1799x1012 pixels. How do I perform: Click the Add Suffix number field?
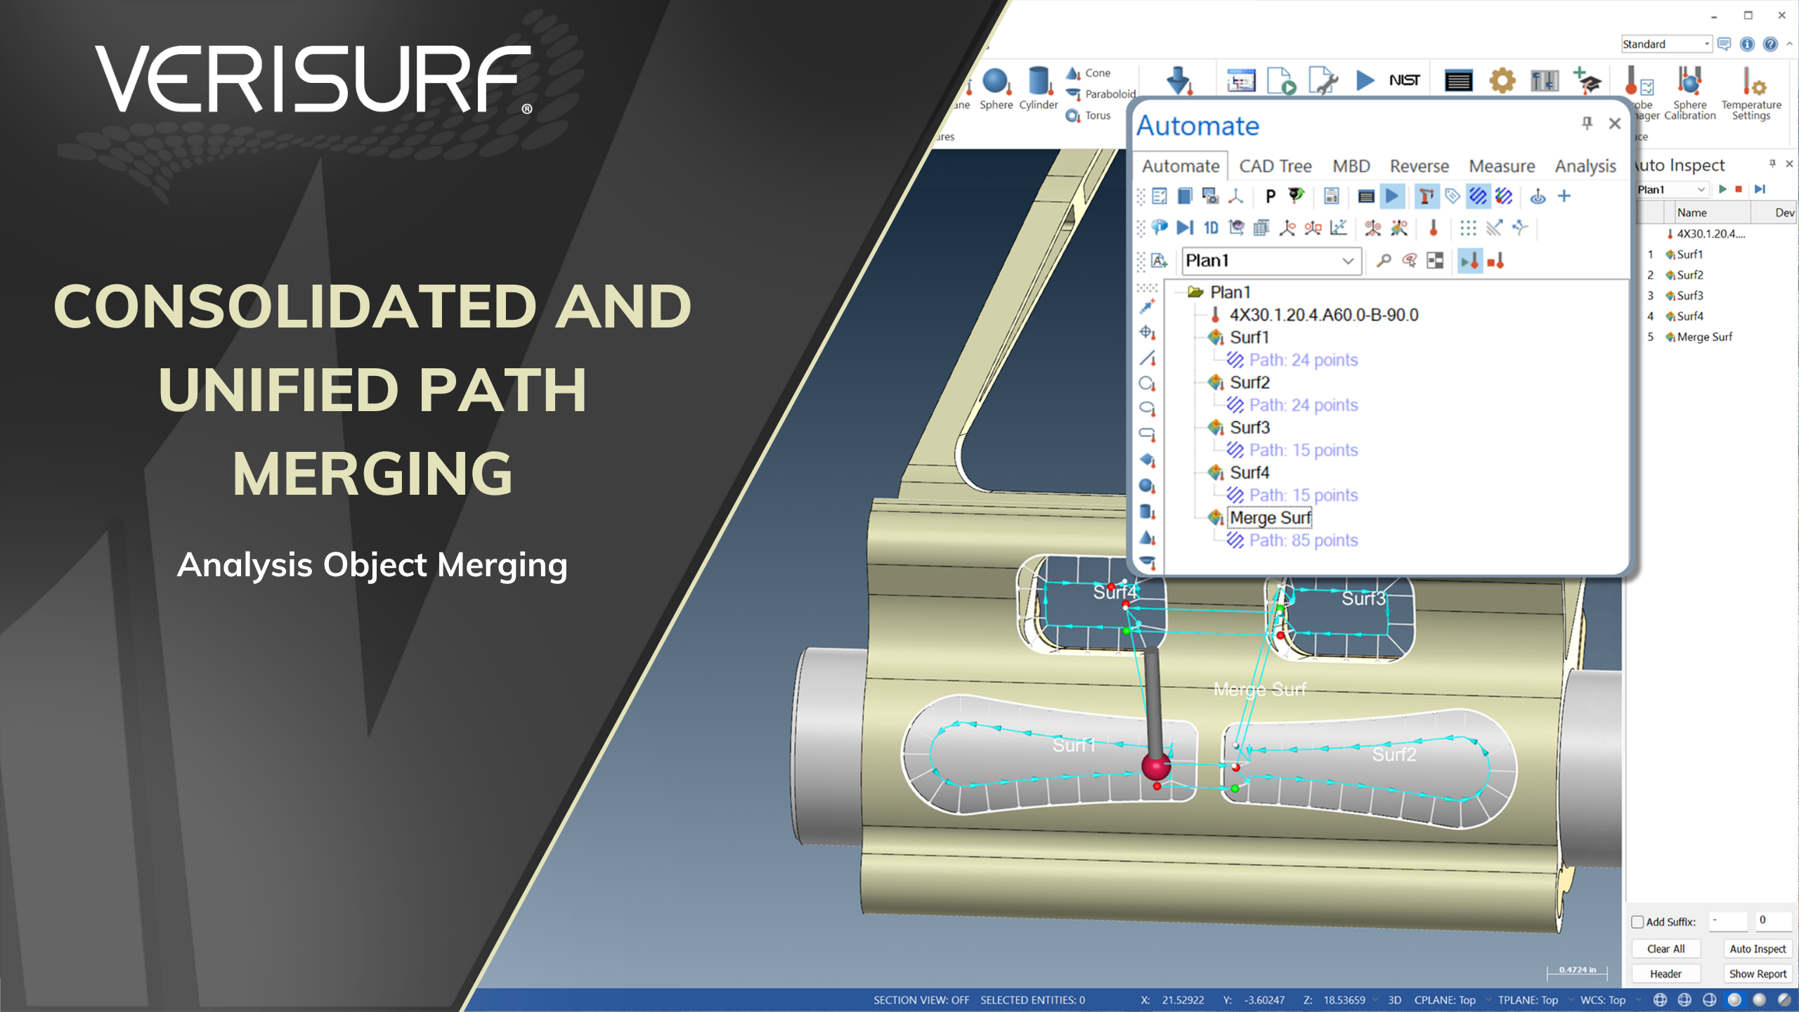click(x=1774, y=921)
